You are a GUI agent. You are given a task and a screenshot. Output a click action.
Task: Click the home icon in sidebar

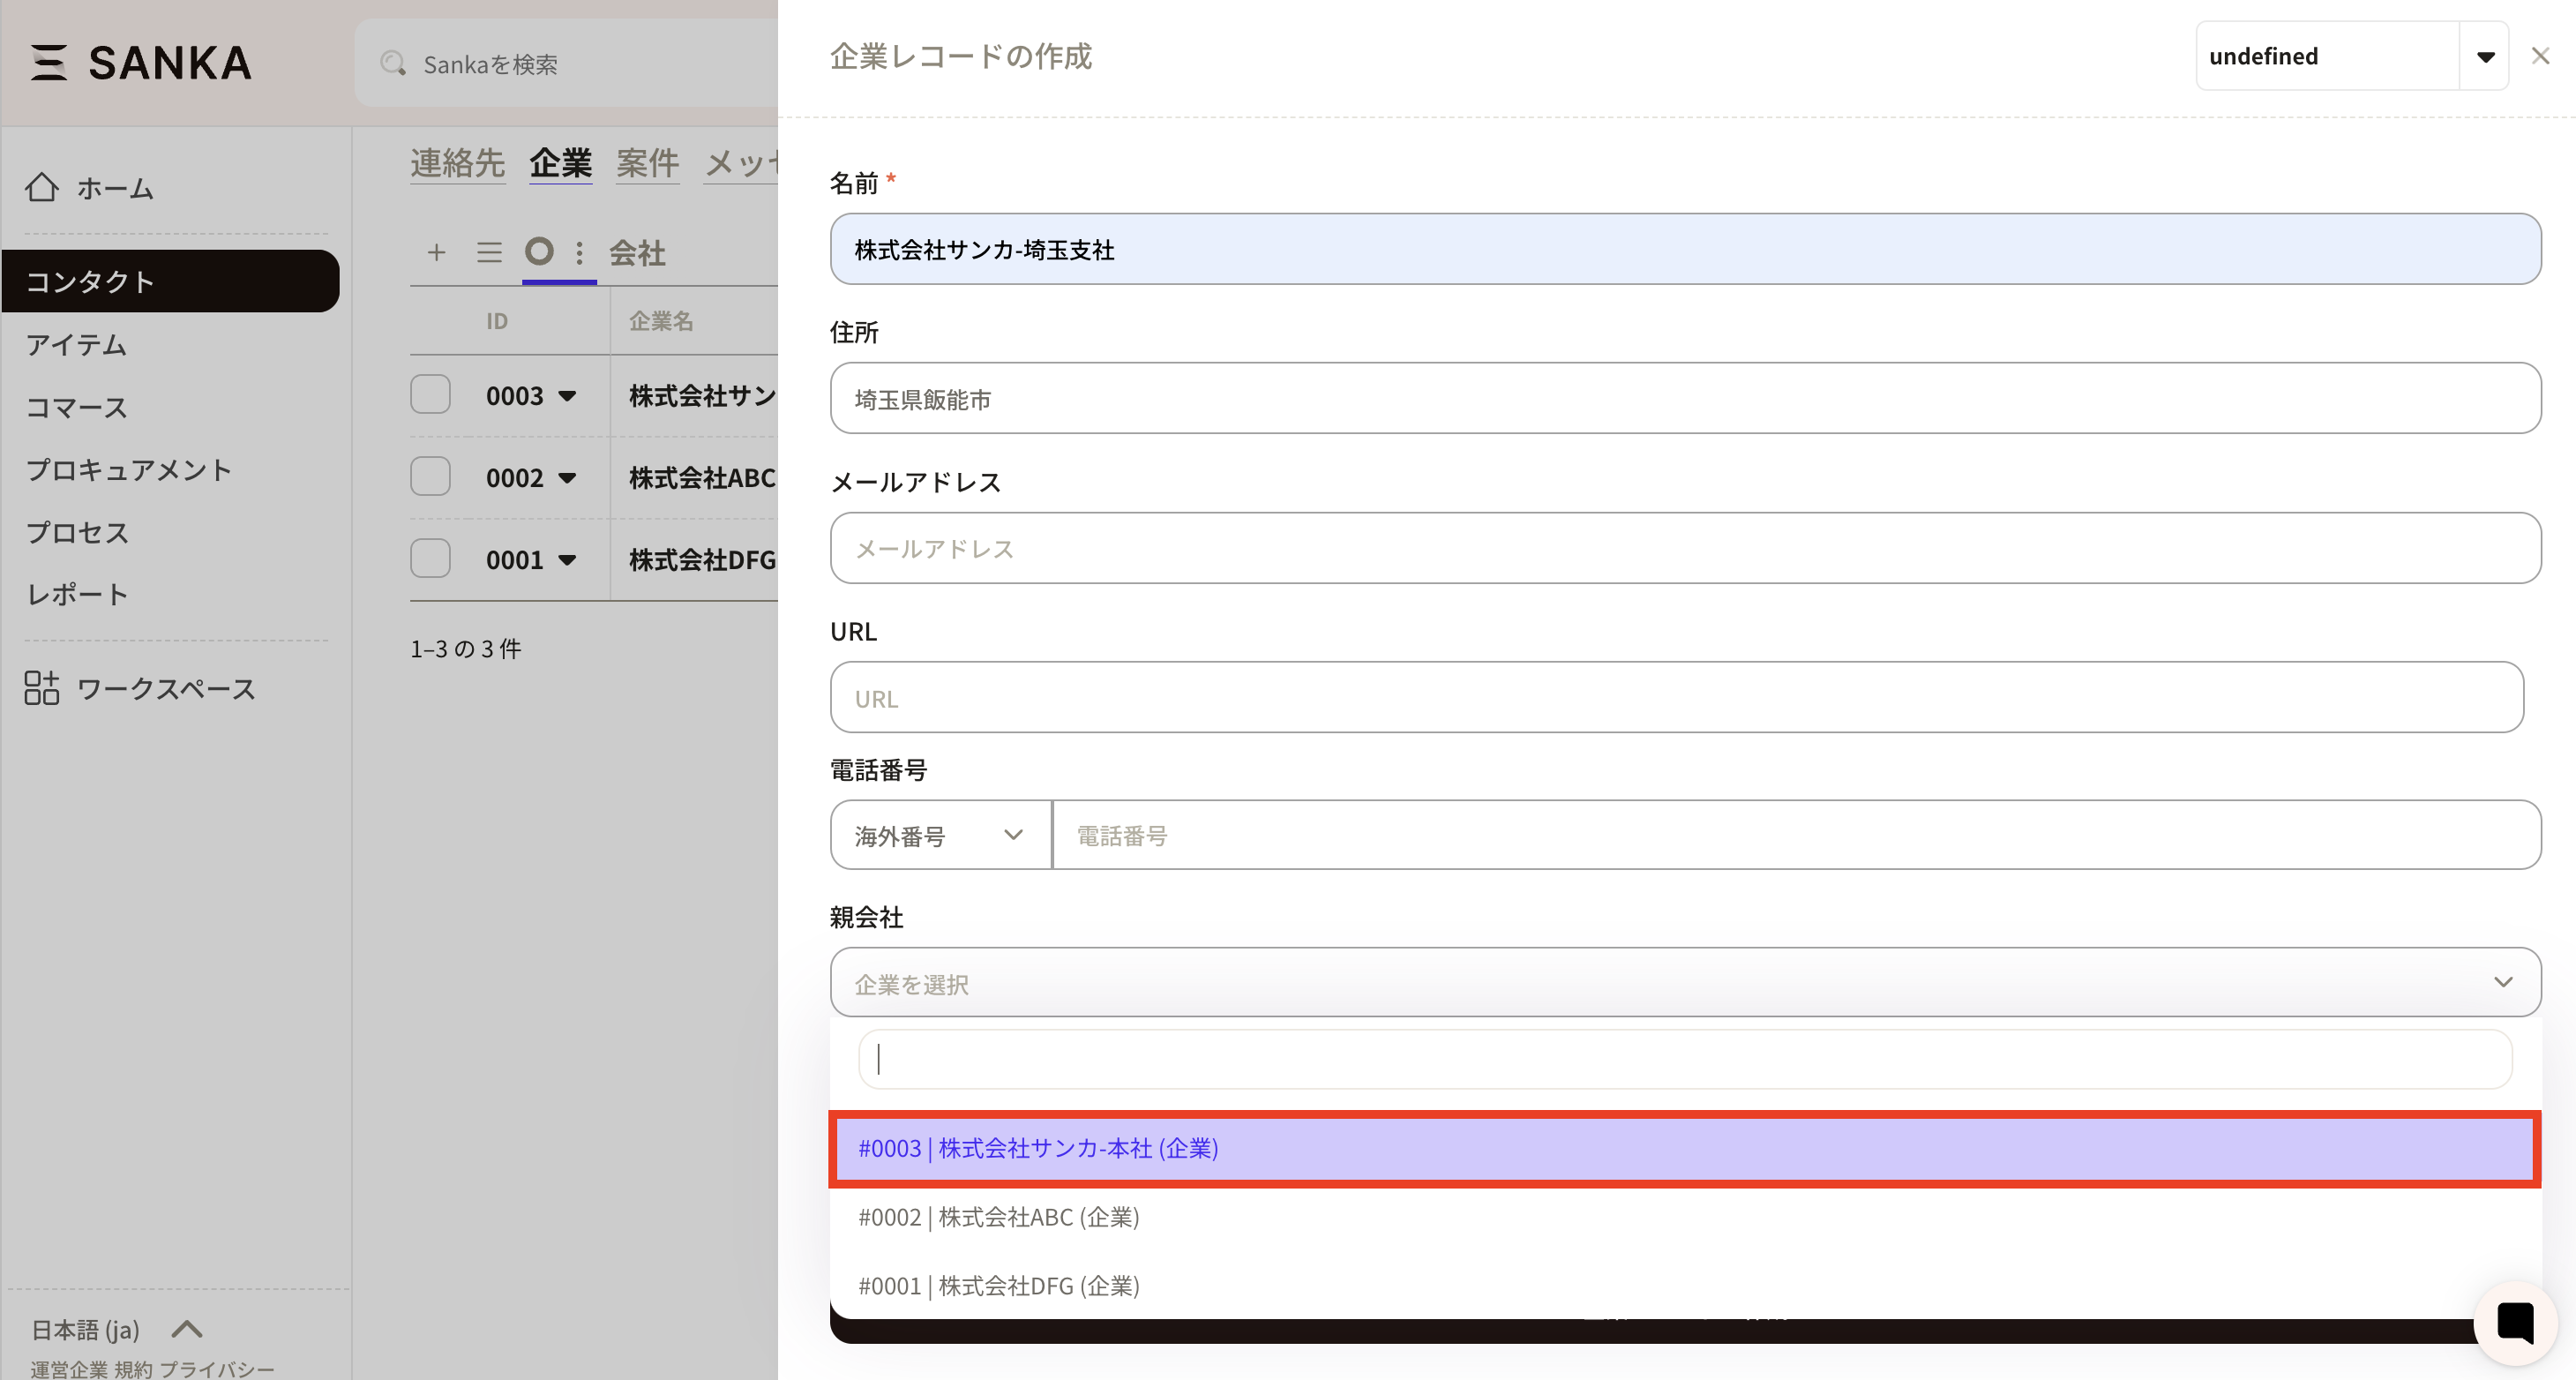[x=42, y=187]
